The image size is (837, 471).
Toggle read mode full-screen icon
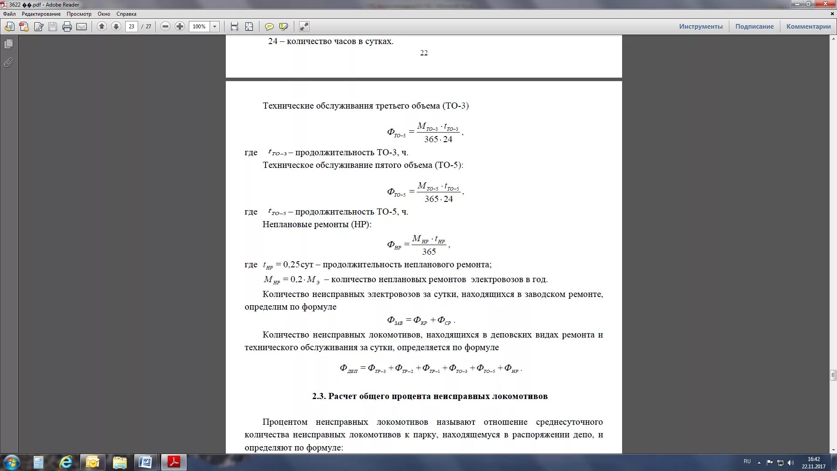304,27
